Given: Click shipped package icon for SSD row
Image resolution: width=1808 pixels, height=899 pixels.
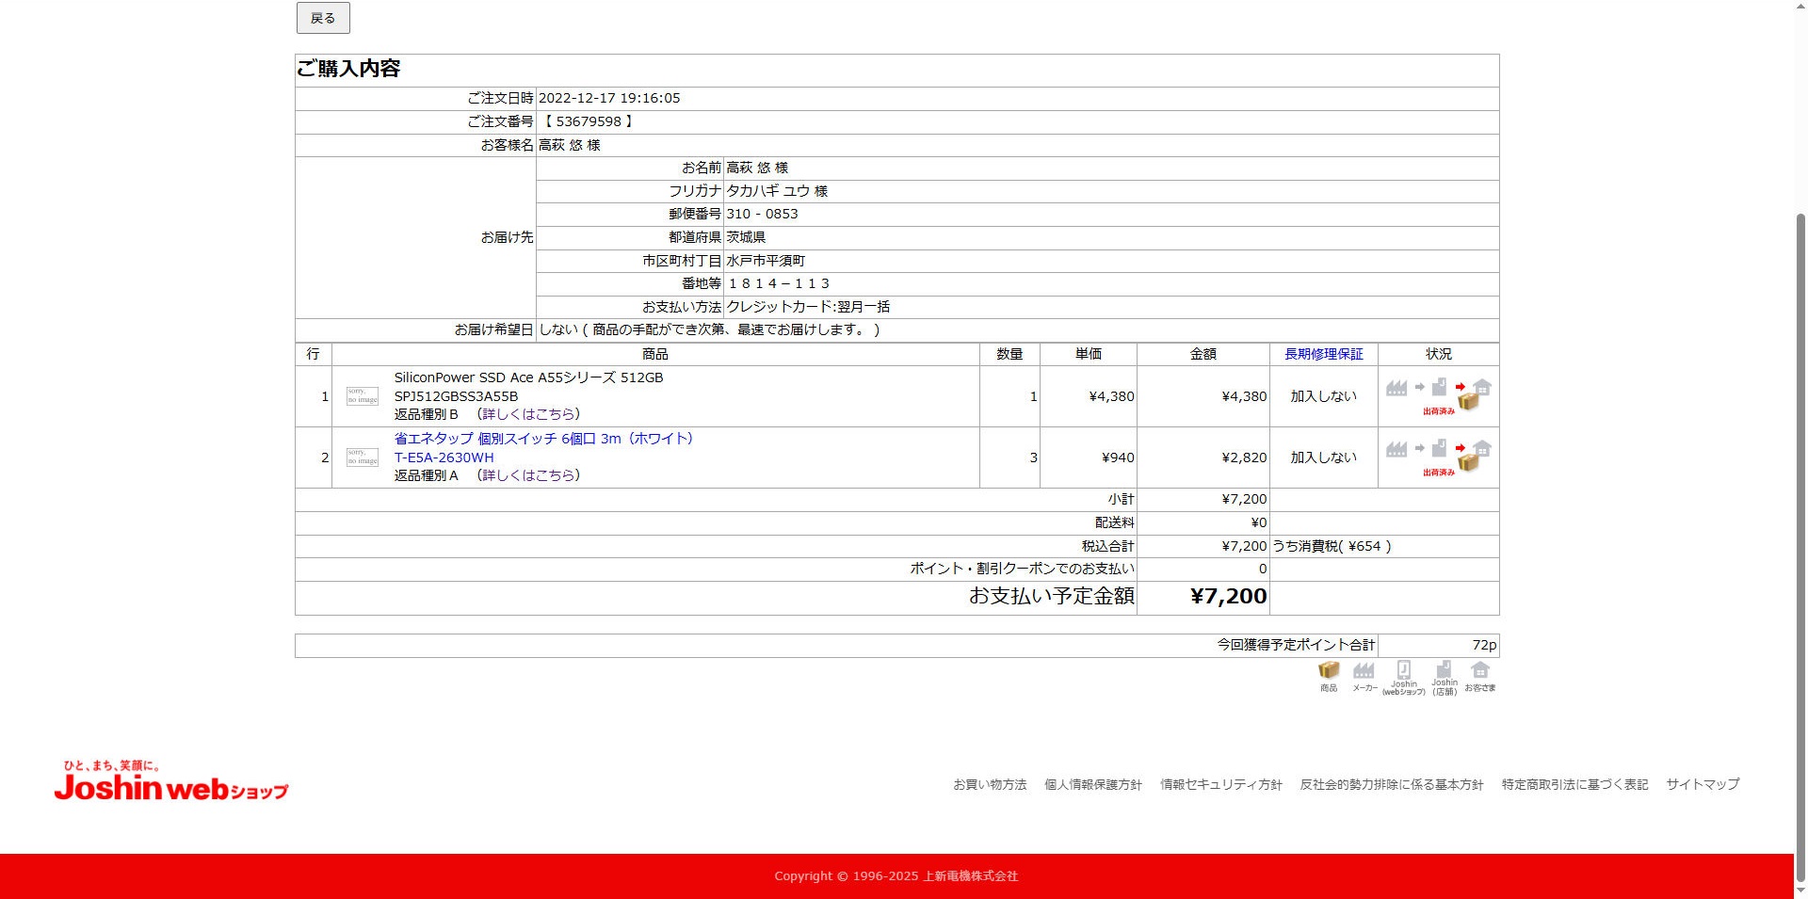Looking at the screenshot, I should tap(1469, 399).
